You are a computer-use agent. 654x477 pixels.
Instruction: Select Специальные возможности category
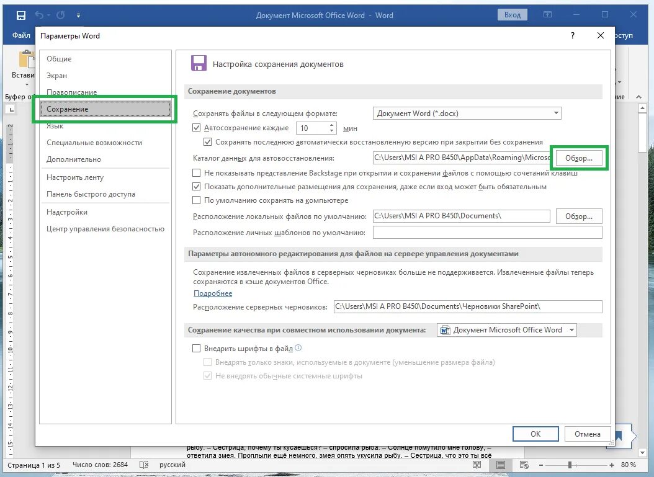(x=105, y=143)
